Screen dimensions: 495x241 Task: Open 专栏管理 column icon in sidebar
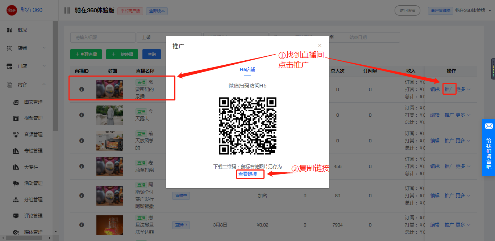[16, 151]
